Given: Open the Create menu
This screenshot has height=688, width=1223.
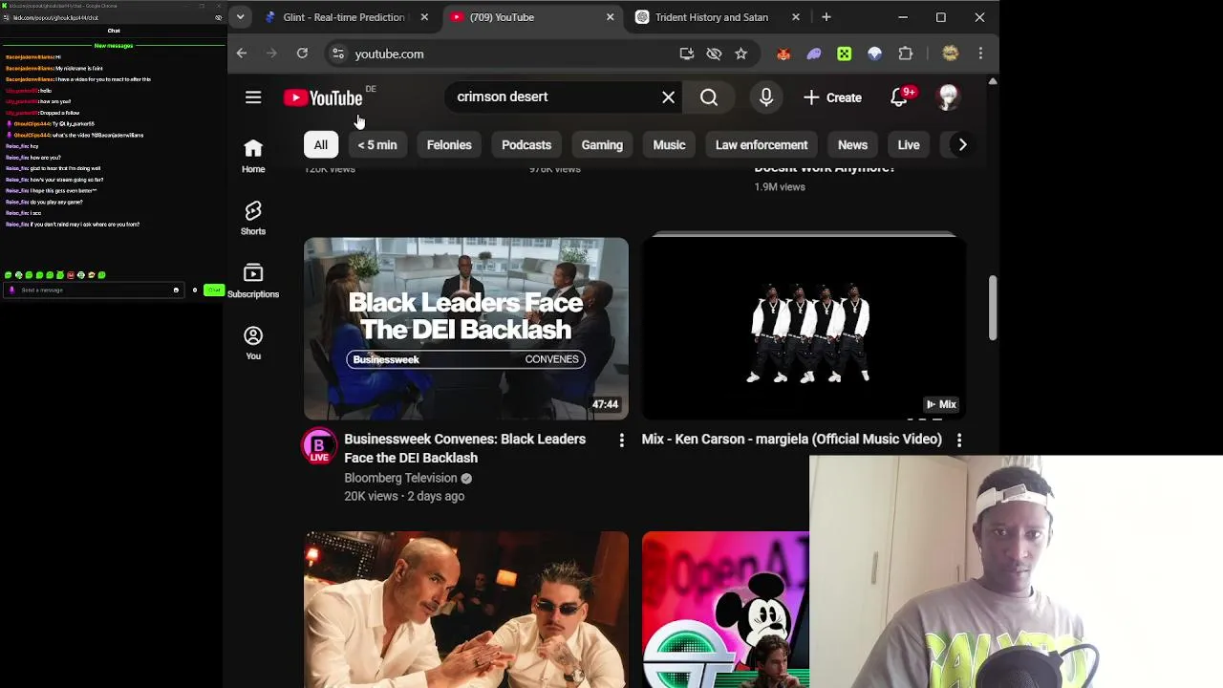Looking at the screenshot, I should (832, 97).
